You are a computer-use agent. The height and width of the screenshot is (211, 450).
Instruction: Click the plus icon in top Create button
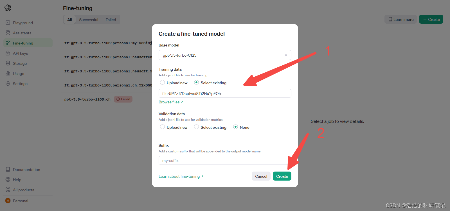coord(425,19)
